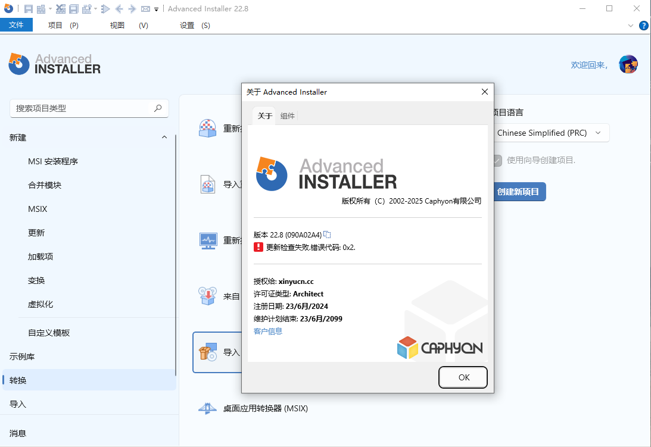Viewport: 651px width, 447px height.
Task: Toggle the 使用向导创建项目 checkbox
Action: coord(497,160)
